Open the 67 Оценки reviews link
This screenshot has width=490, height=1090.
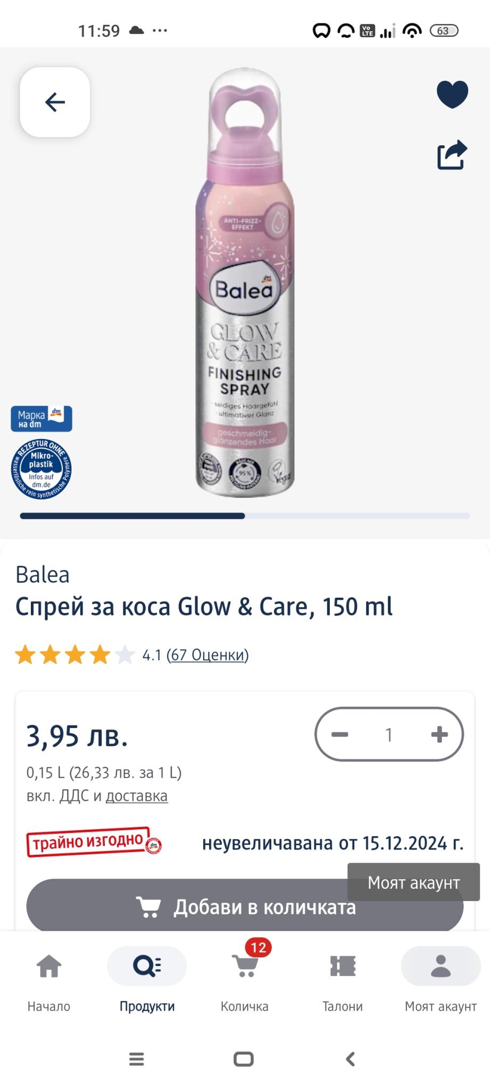pyautogui.click(x=207, y=655)
